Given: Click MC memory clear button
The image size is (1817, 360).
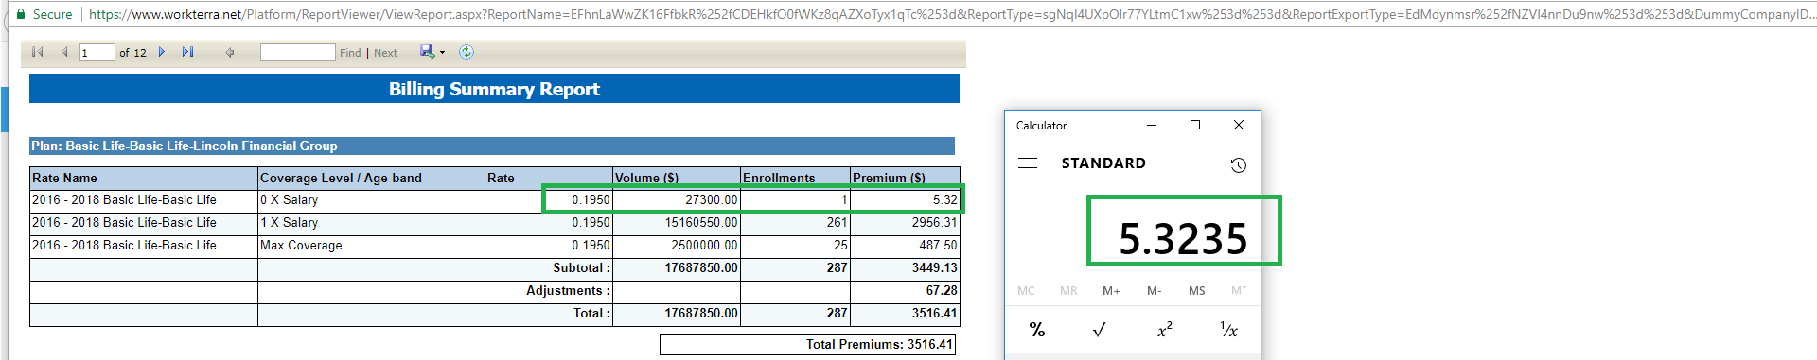Looking at the screenshot, I should [x=1026, y=291].
